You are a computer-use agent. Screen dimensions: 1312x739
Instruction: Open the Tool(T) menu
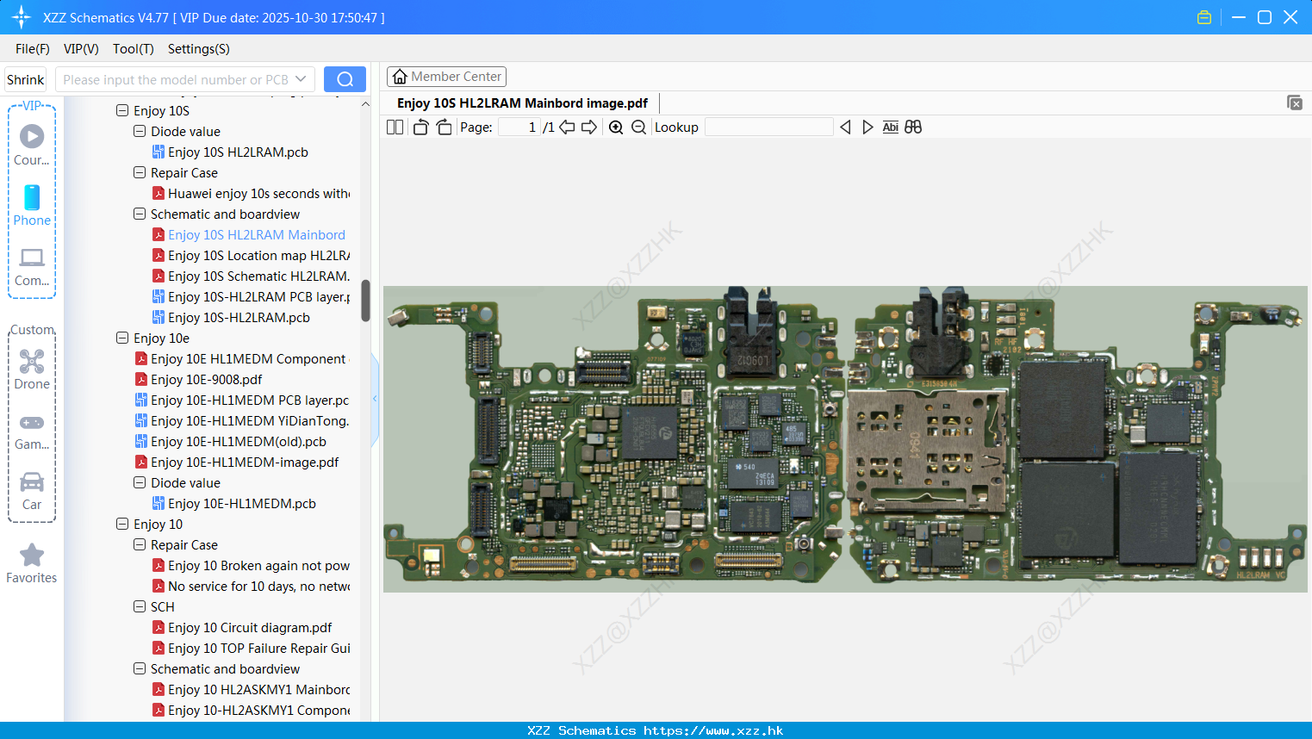134,49
